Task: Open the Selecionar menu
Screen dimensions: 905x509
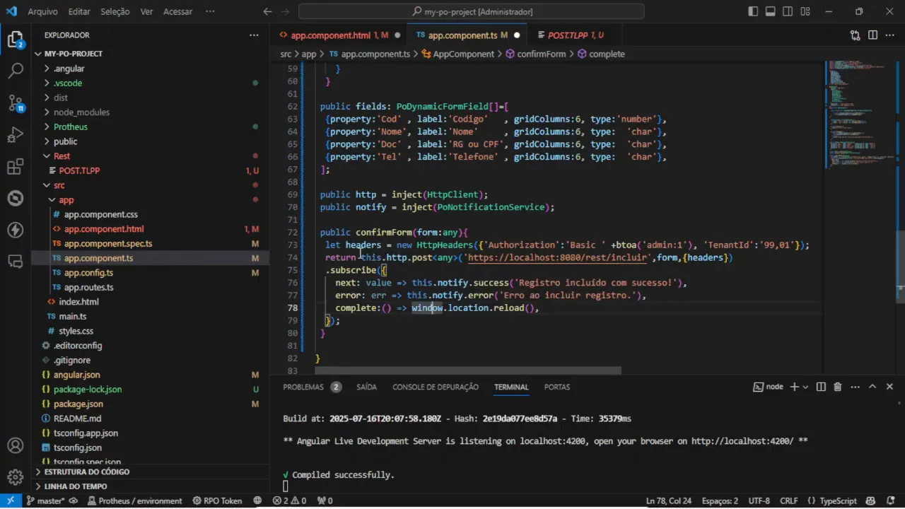Action: (115, 12)
